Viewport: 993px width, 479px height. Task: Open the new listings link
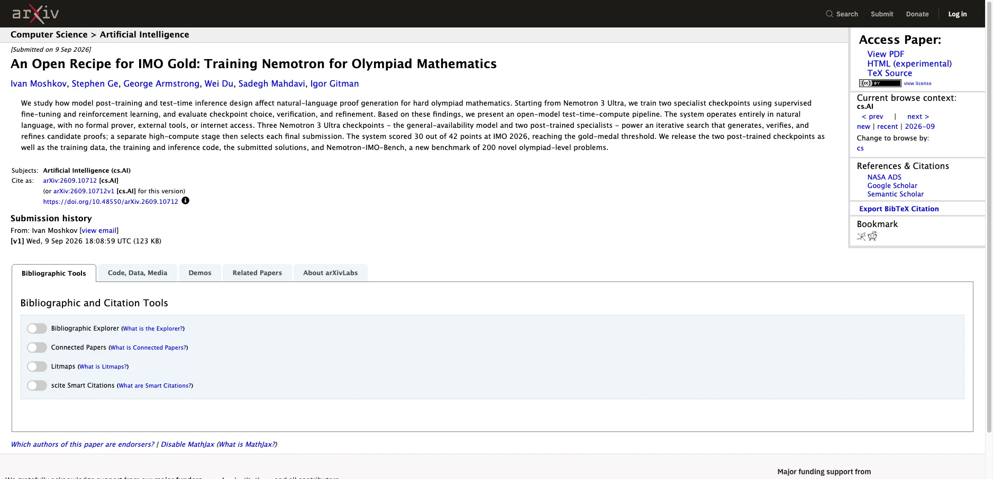click(863, 127)
